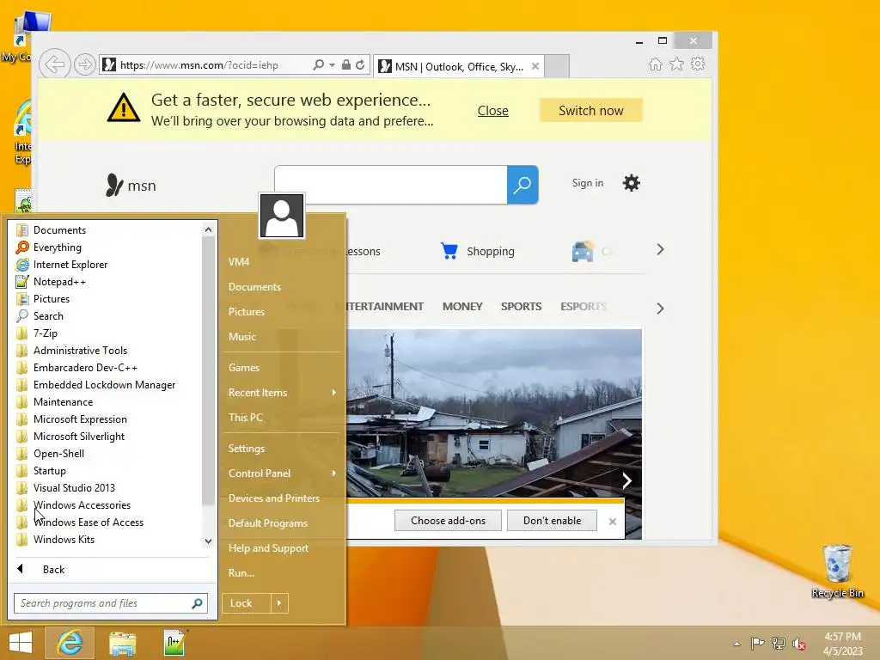
Task: Click the muted volume speaker tray icon
Action: click(x=799, y=644)
